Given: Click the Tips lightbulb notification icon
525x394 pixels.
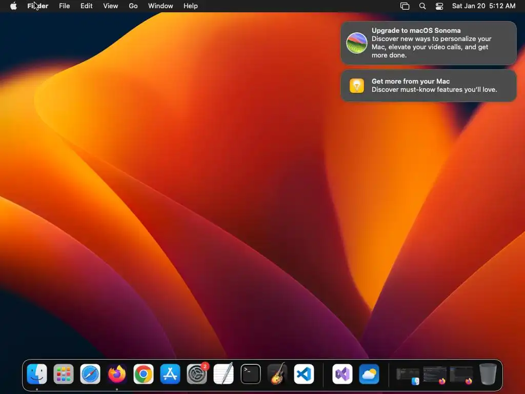Looking at the screenshot, I should 357,86.
